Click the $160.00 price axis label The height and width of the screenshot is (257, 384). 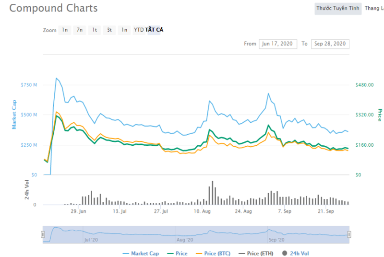tap(365, 145)
